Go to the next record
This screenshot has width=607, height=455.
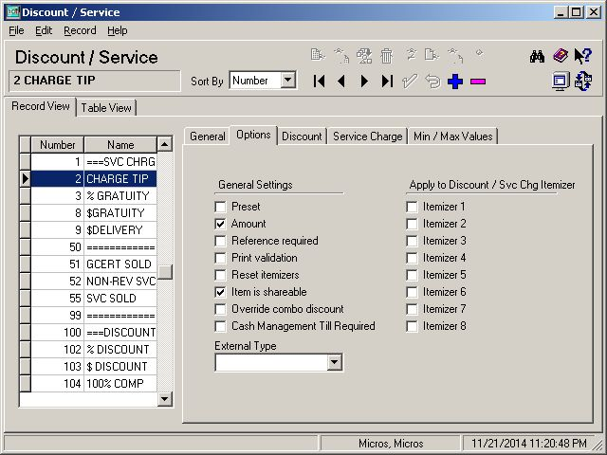[364, 82]
